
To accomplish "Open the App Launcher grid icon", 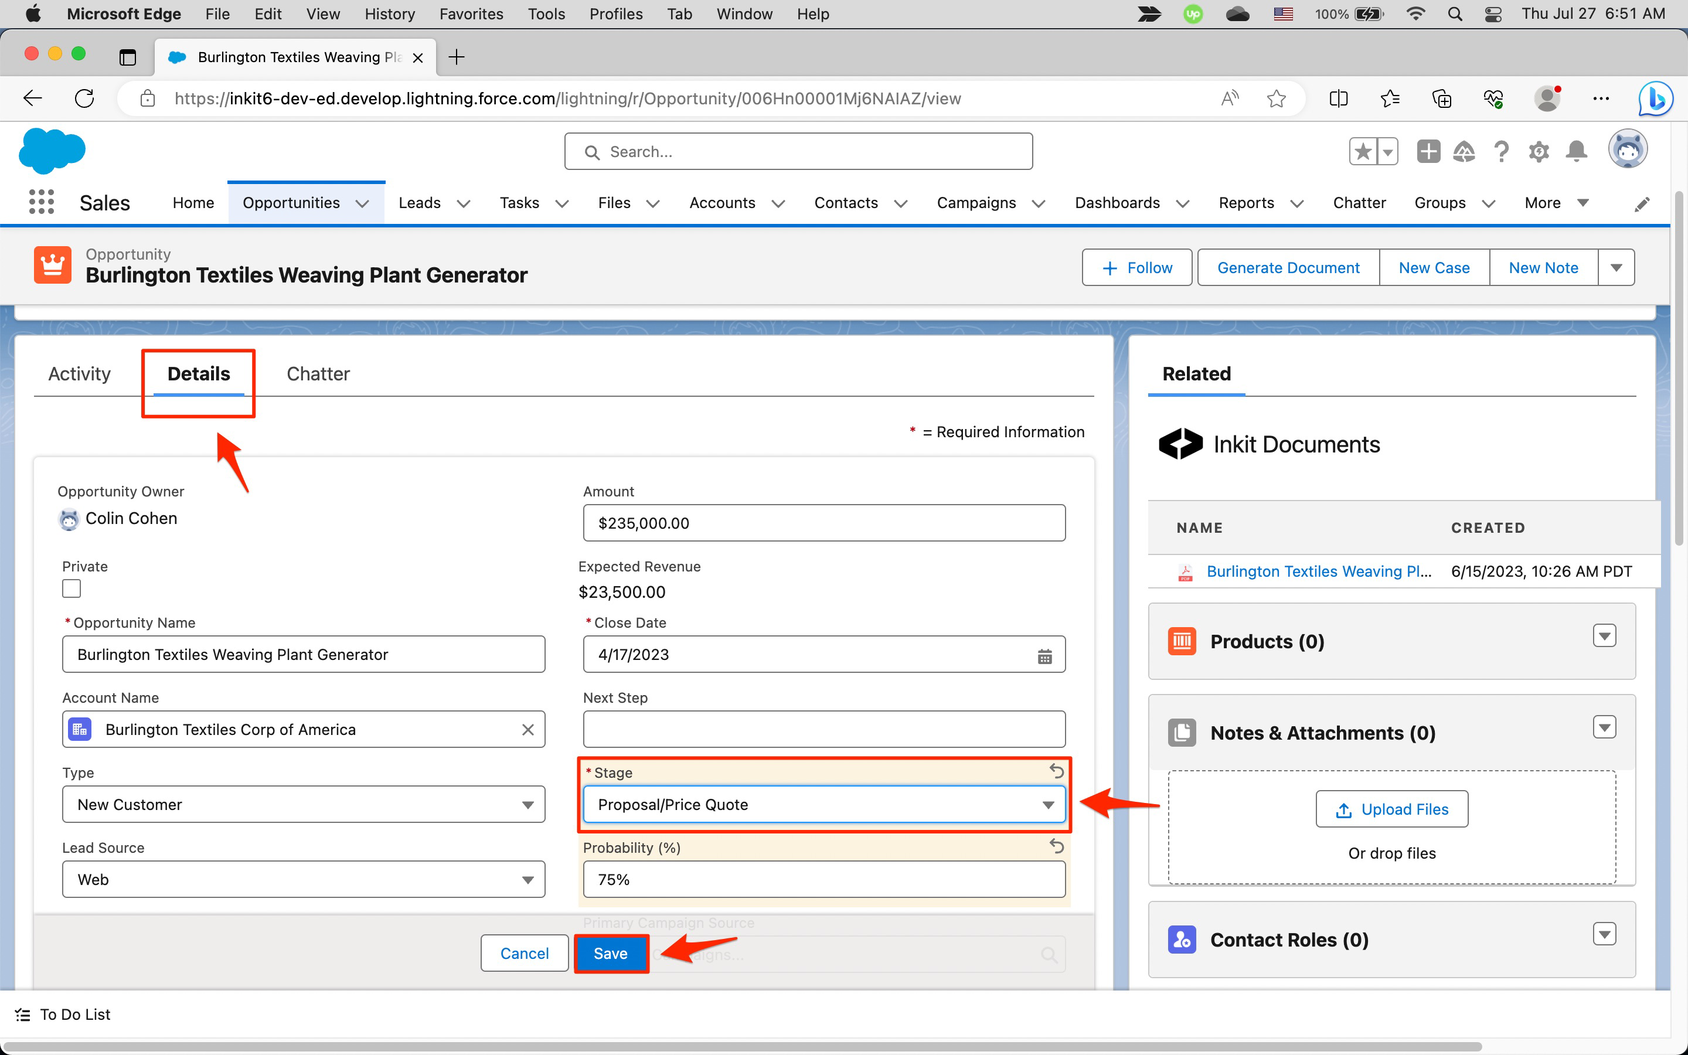I will point(41,202).
